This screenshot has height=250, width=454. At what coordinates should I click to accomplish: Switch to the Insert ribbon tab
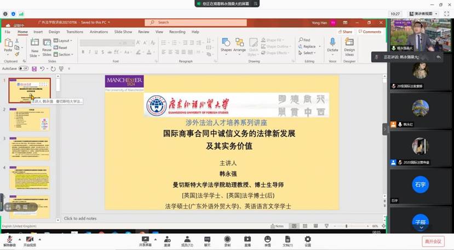(38, 32)
